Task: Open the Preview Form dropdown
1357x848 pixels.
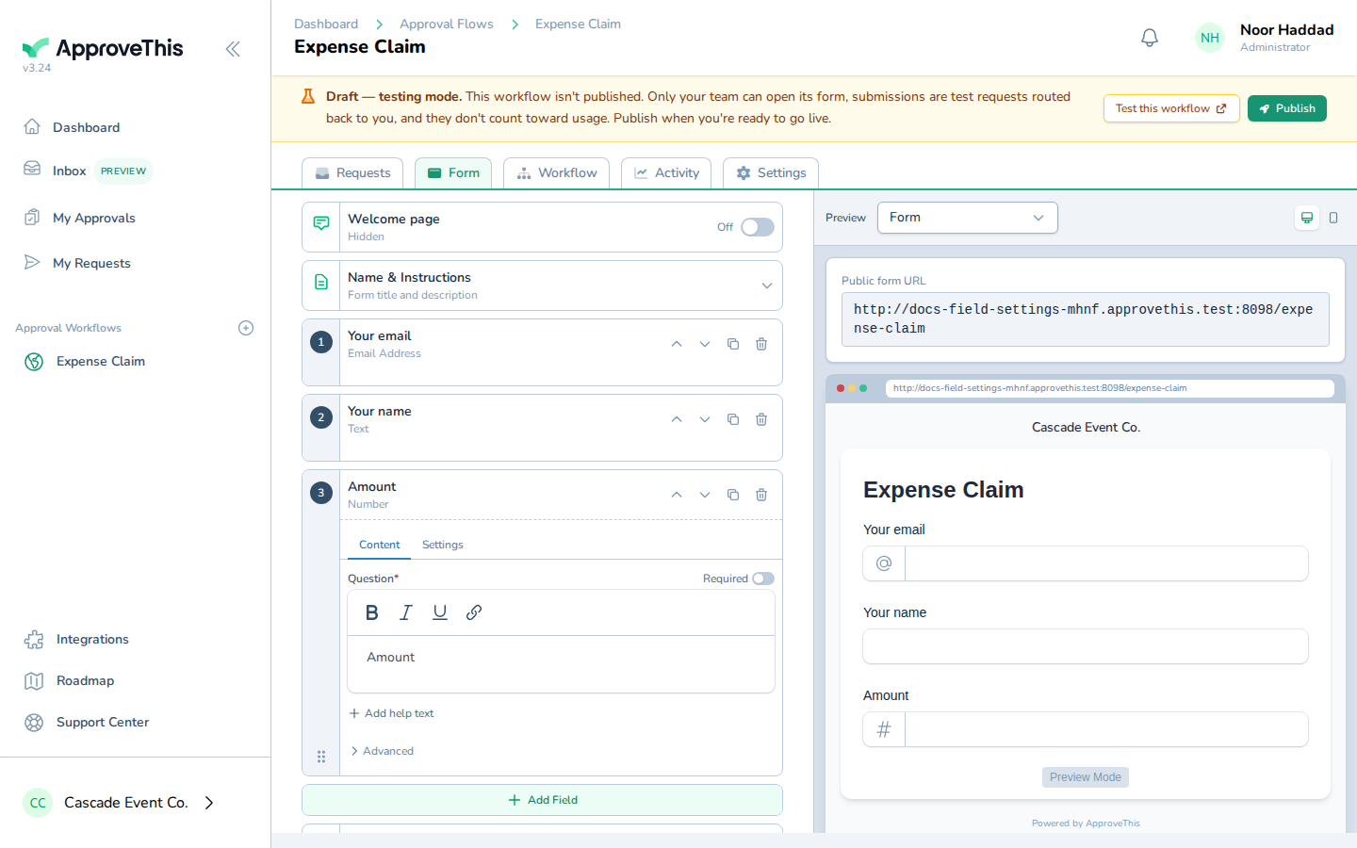Action: point(968,218)
